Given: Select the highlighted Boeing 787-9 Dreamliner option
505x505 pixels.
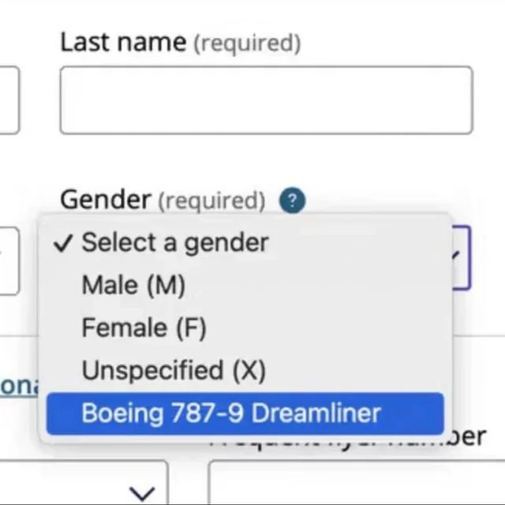Looking at the screenshot, I should click(245, 413).
